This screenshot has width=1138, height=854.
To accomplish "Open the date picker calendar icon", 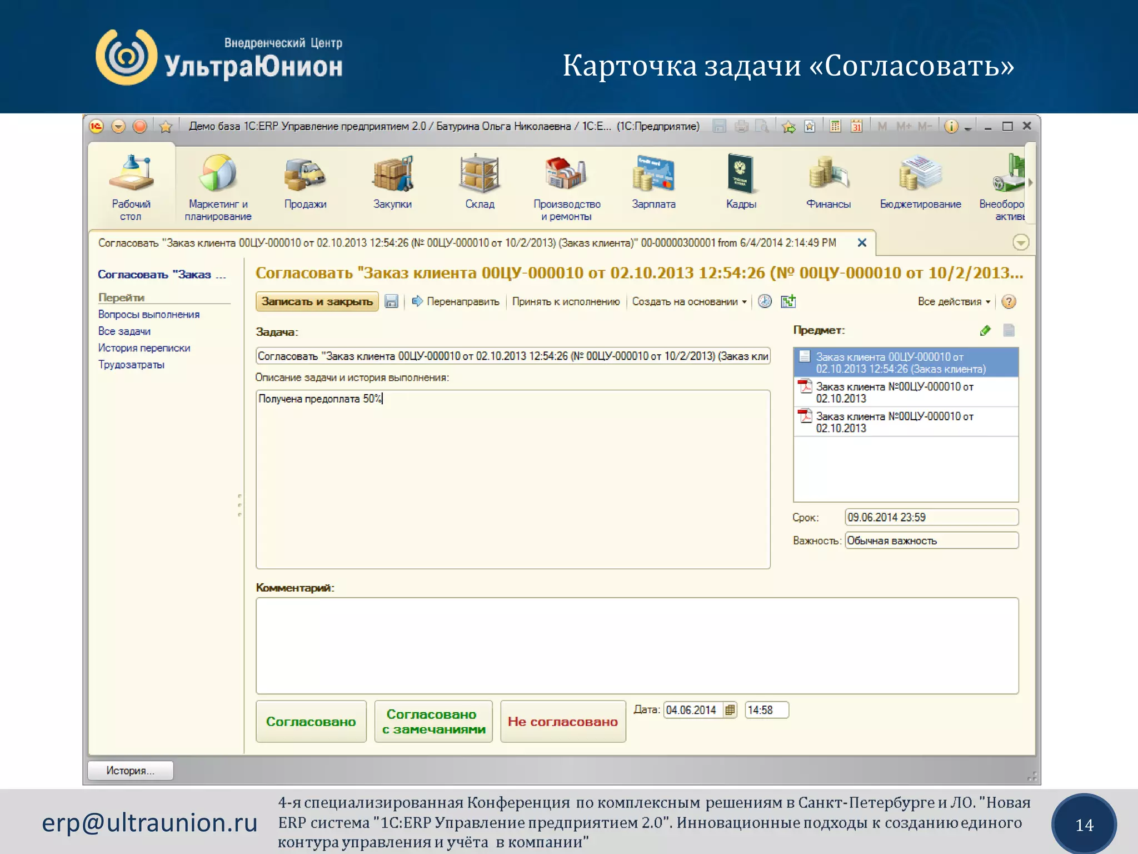I will (x=730, y=710).
